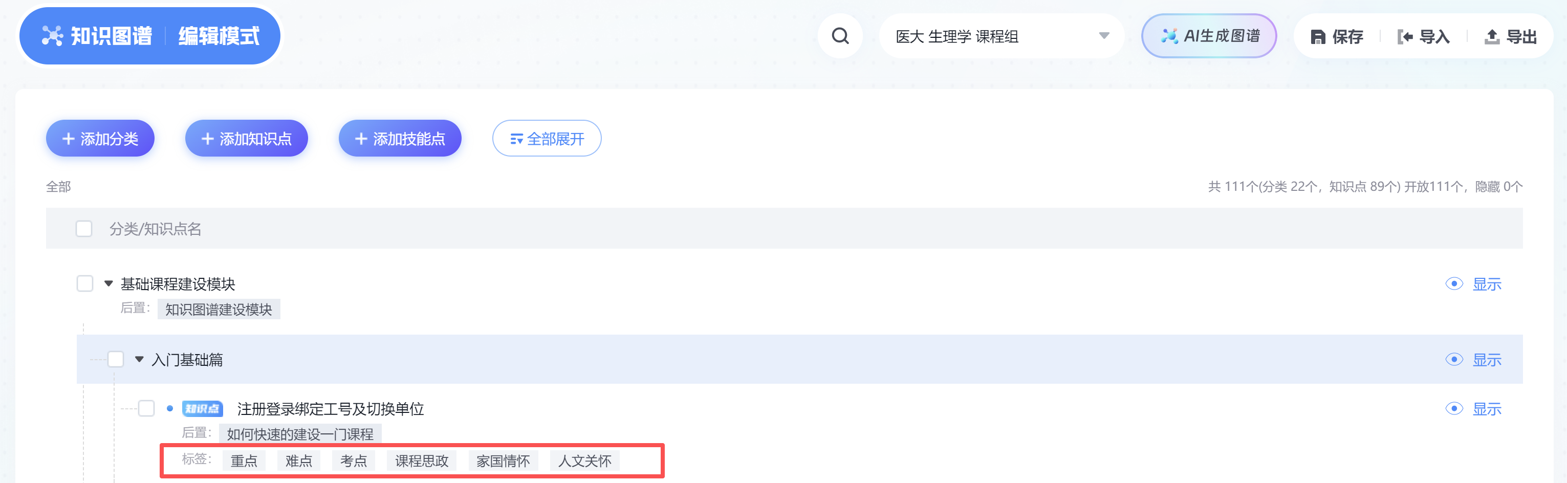Click the search magnifier icon

pos(840,36)
